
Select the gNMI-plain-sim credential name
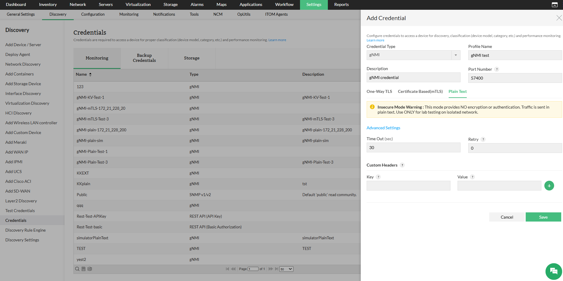[x=90, y=140]
